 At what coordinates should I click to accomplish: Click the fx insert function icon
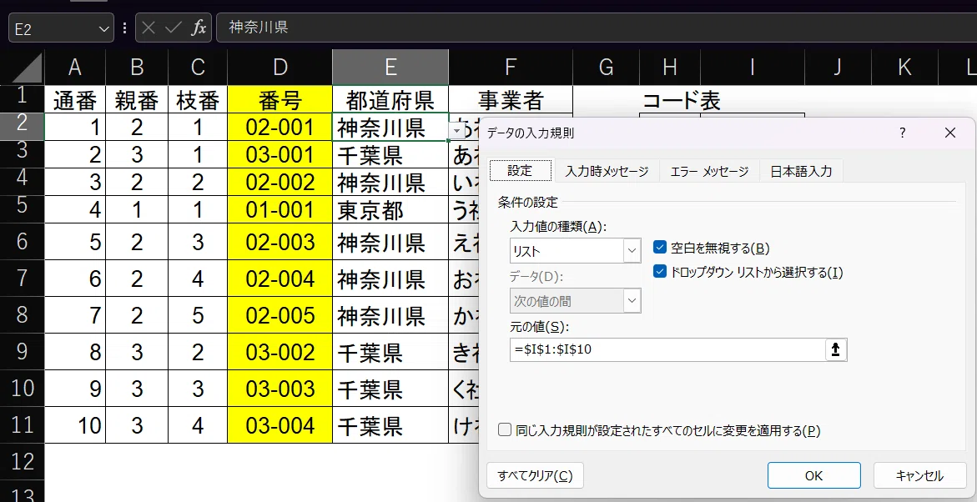click(198, 28)
